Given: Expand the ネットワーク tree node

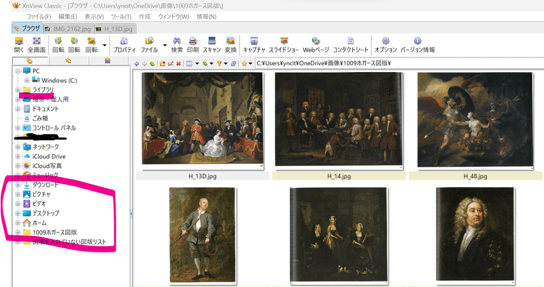Looking at the screenshot, I should click(x=18, y=147).
